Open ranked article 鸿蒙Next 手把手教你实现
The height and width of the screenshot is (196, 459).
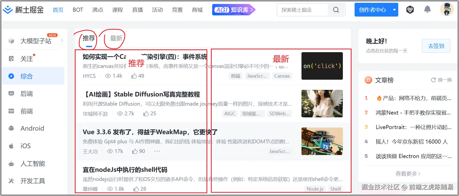[x=413, y=113]
